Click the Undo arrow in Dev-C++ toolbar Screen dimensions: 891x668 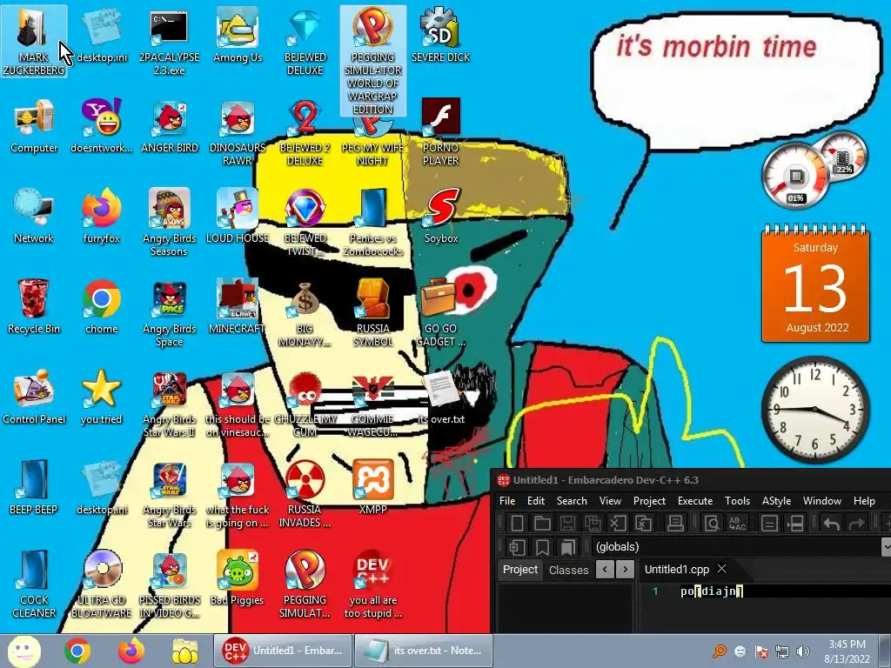(831, 523)
